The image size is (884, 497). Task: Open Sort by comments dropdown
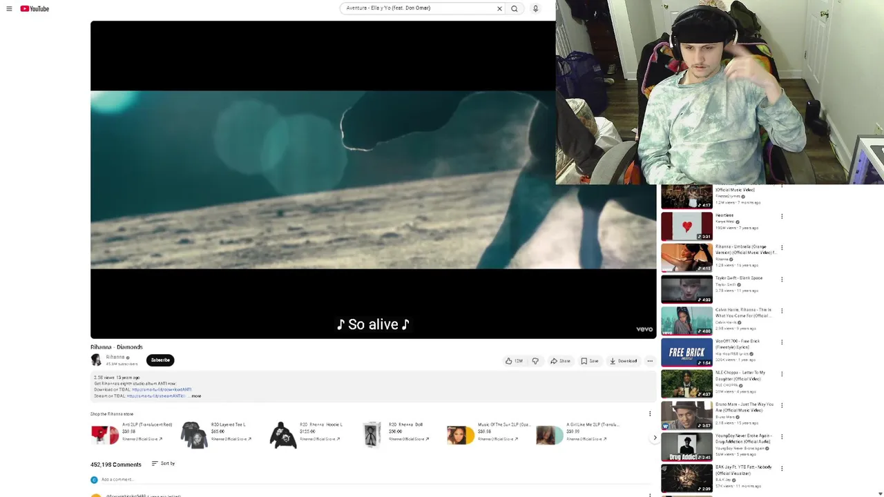point(164,464)
